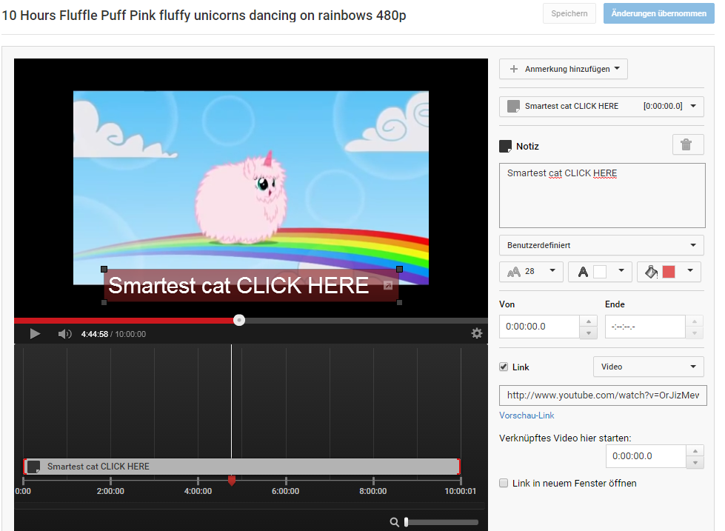This screenshot has height=531, width=725.
Task: Click the text color A icon
Action: (x=583, y=272)
